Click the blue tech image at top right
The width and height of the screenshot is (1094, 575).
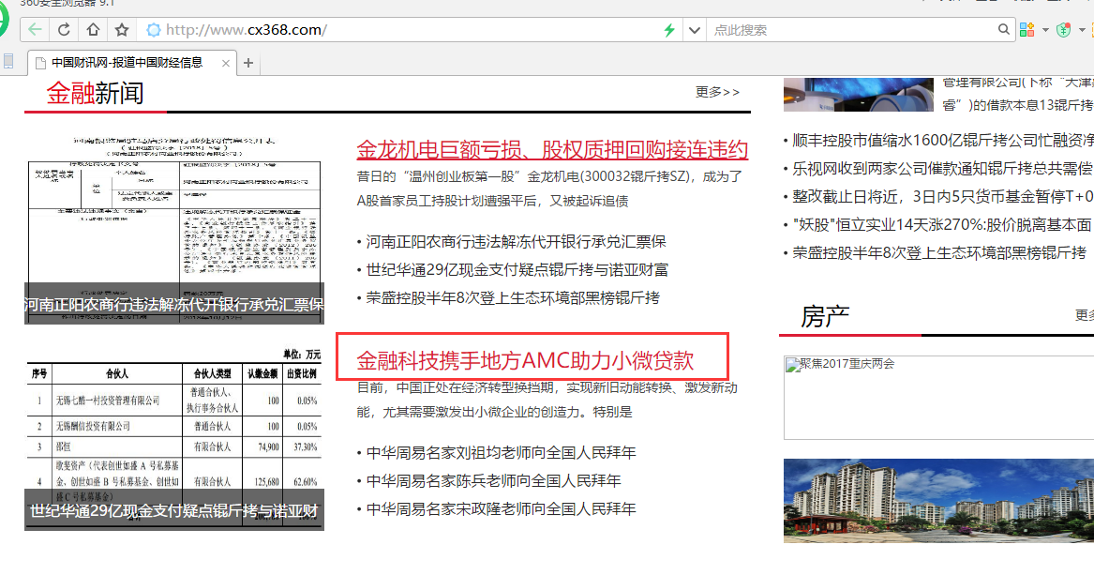click(x=858, y=95)
